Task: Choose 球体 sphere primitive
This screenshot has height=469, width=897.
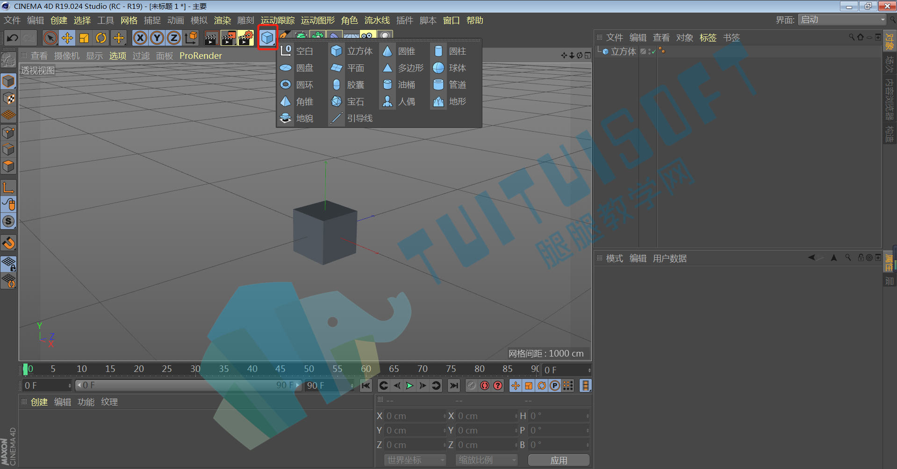Action: [450, 68]
